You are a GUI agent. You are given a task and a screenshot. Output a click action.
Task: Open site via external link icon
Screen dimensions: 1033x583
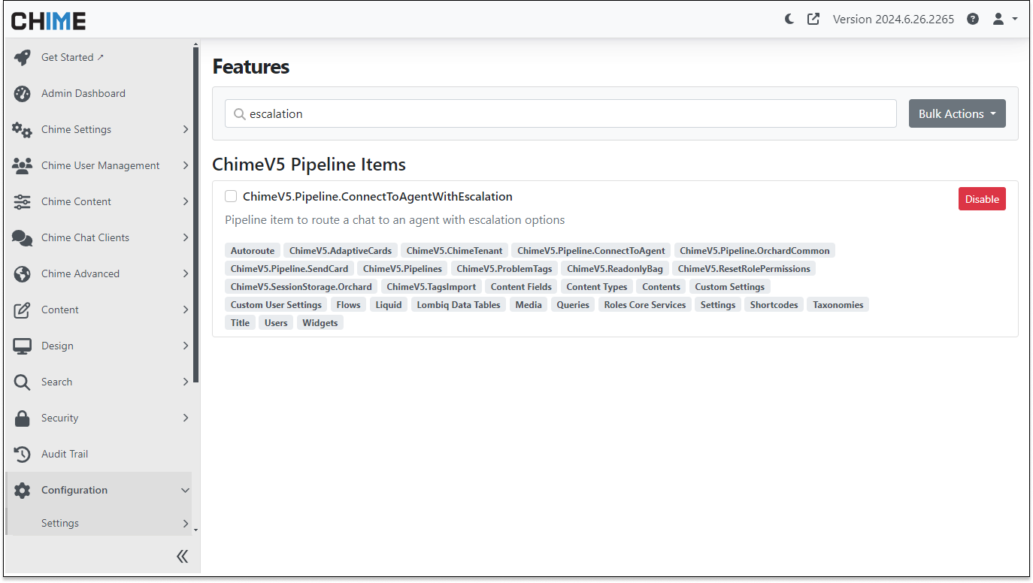pos(813,19)
